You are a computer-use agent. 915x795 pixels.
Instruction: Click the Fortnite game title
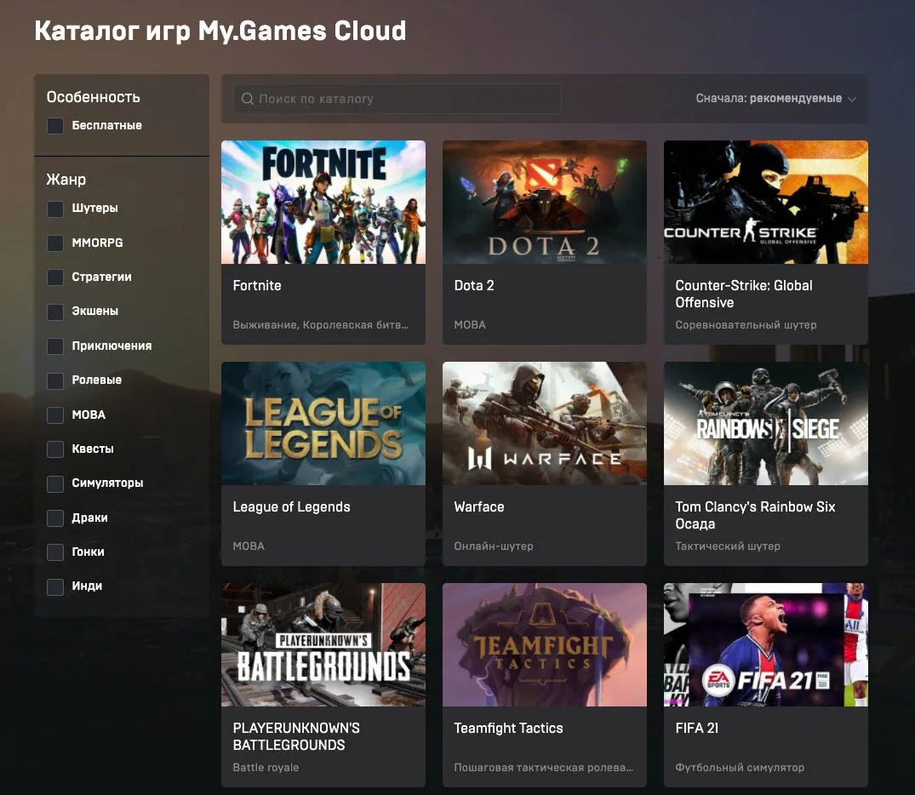[x=257, y=285]
